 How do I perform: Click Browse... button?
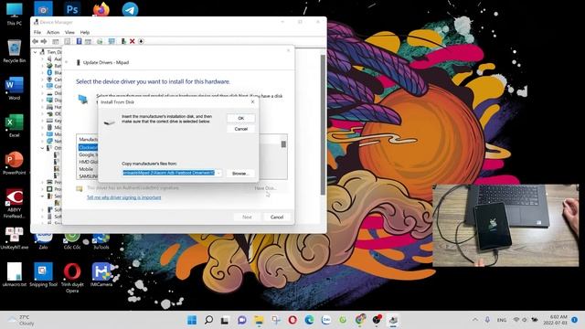coord(240,174)
